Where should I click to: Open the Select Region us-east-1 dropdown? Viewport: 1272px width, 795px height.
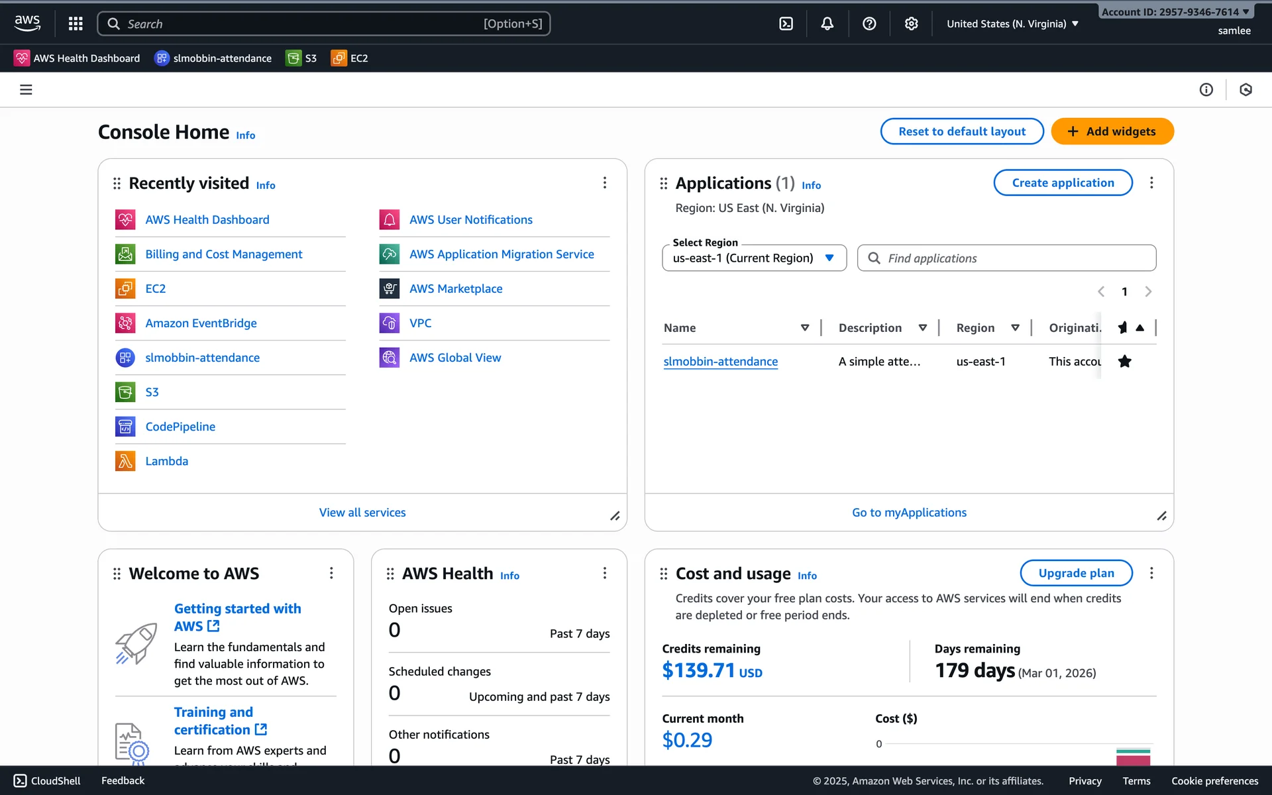(754, 258)
